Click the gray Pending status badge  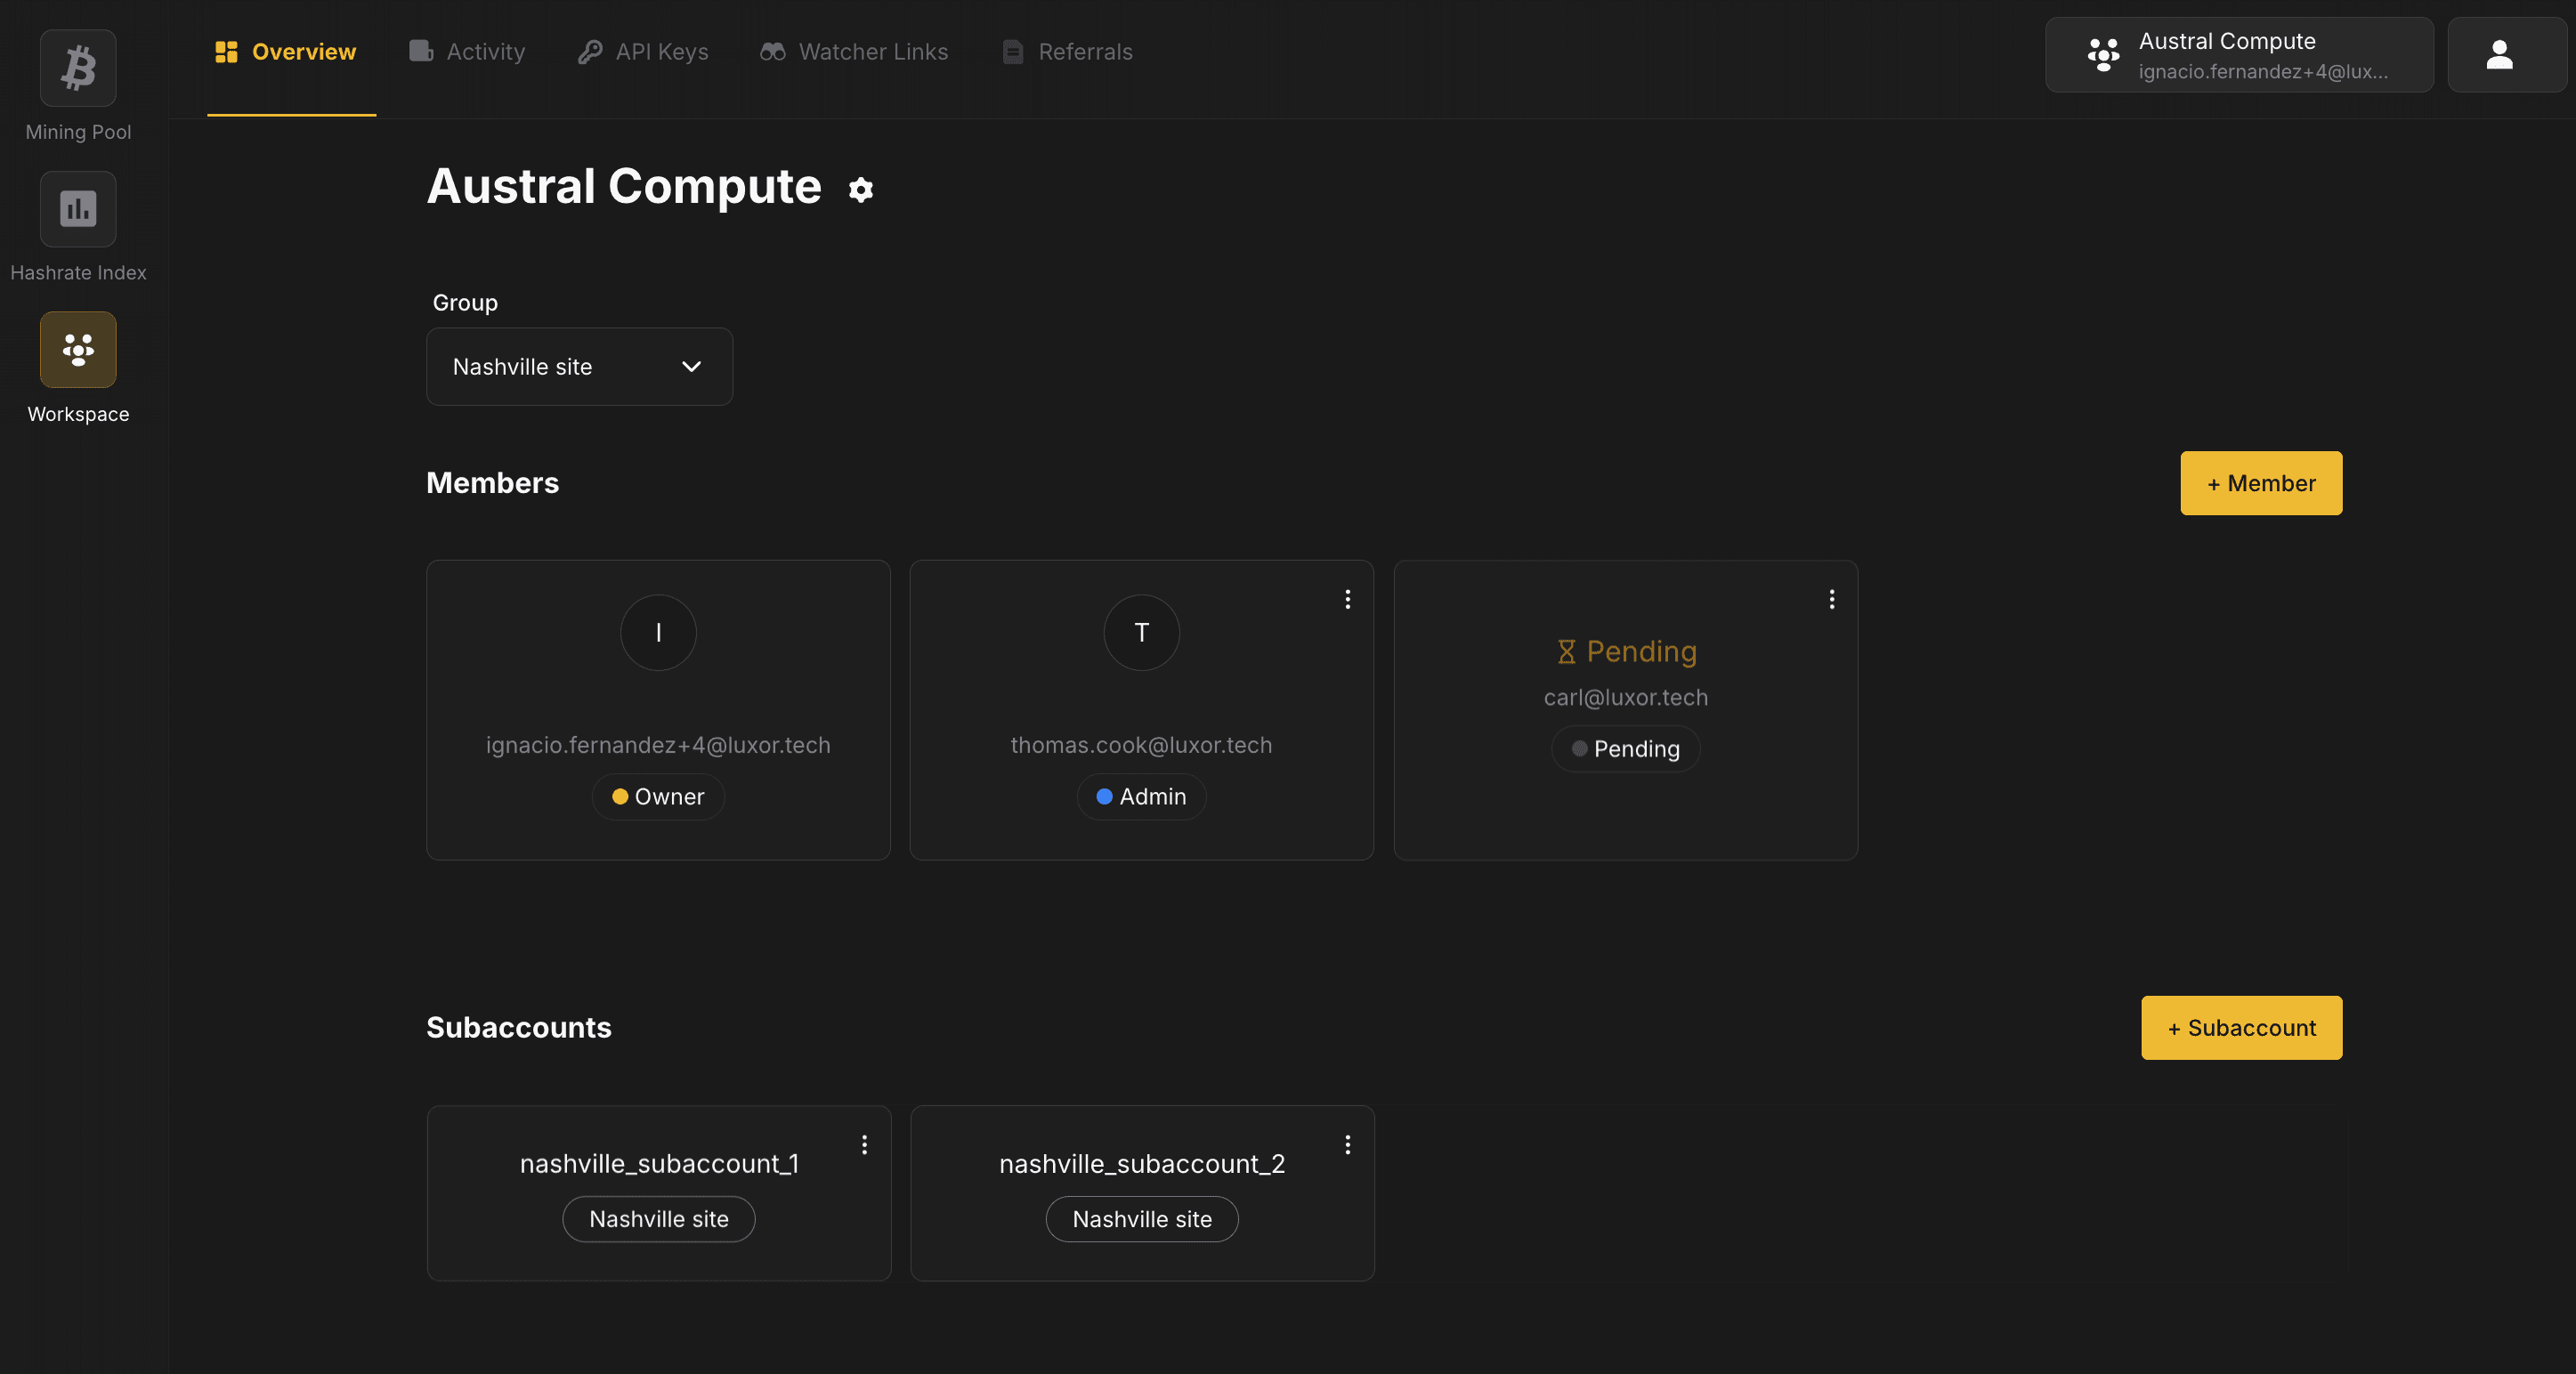1625,749
